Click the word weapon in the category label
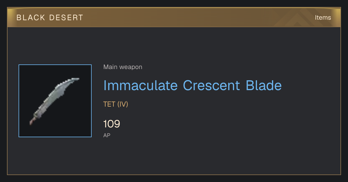Screen dimensions: 348x182 tap(131, 67)
